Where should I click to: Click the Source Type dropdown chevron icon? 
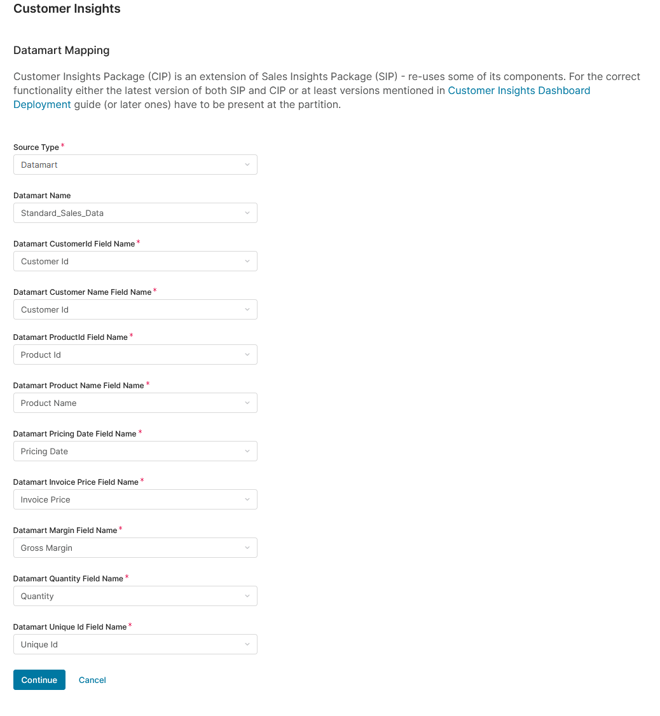[x=247, y=165]
